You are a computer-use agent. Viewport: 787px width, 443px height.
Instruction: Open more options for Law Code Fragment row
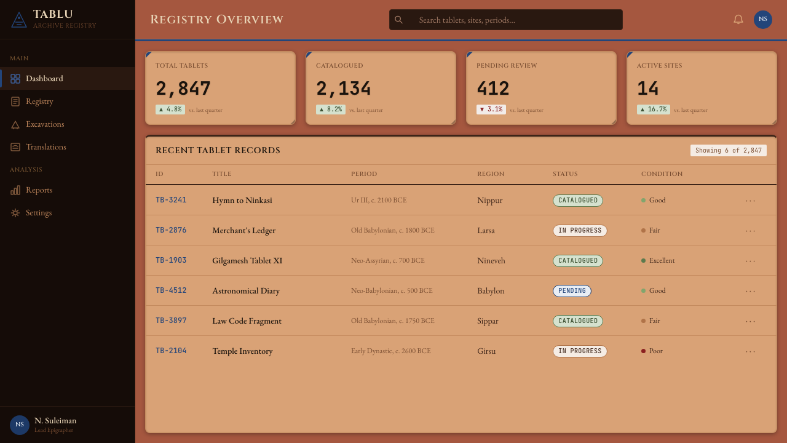click(x=751, y=321)
